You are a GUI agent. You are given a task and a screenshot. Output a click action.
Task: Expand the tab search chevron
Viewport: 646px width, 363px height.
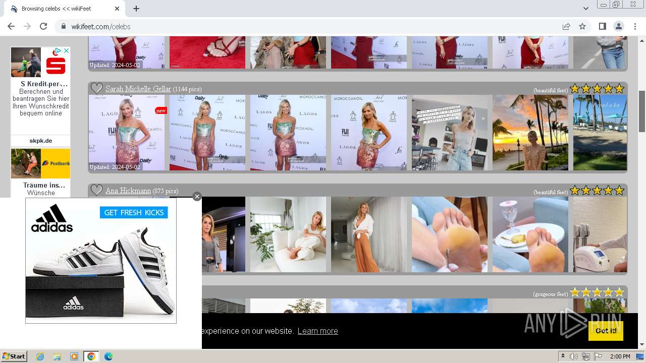[x=585, y=9]
